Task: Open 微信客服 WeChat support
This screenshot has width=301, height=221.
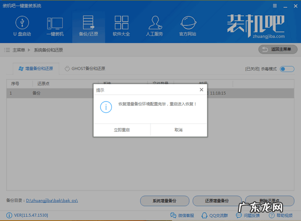Action: [x=182, y=215]
